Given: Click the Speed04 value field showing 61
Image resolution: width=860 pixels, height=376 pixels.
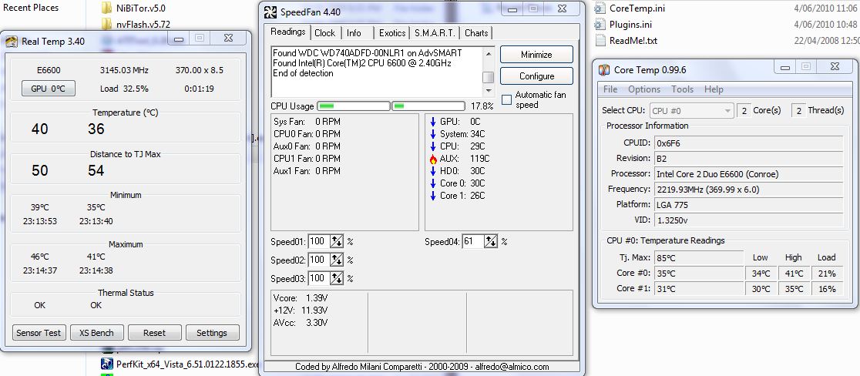Looking at the screenshot, I should pyautogui.click(x=473, y=241).
